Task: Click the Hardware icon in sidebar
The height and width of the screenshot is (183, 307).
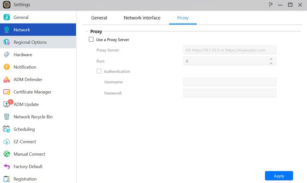Action: [6, 55]
